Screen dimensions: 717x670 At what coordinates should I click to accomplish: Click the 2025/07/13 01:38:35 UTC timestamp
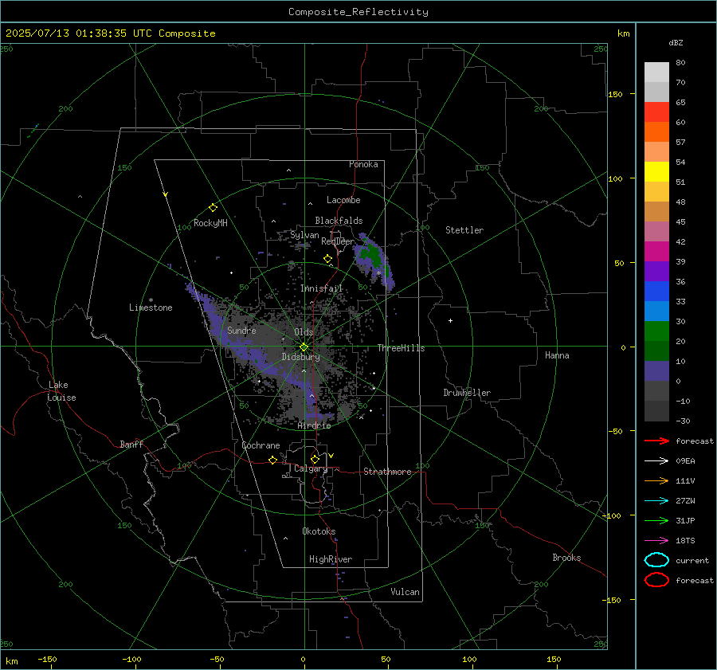pyautogui.click(x=111, y=33)
